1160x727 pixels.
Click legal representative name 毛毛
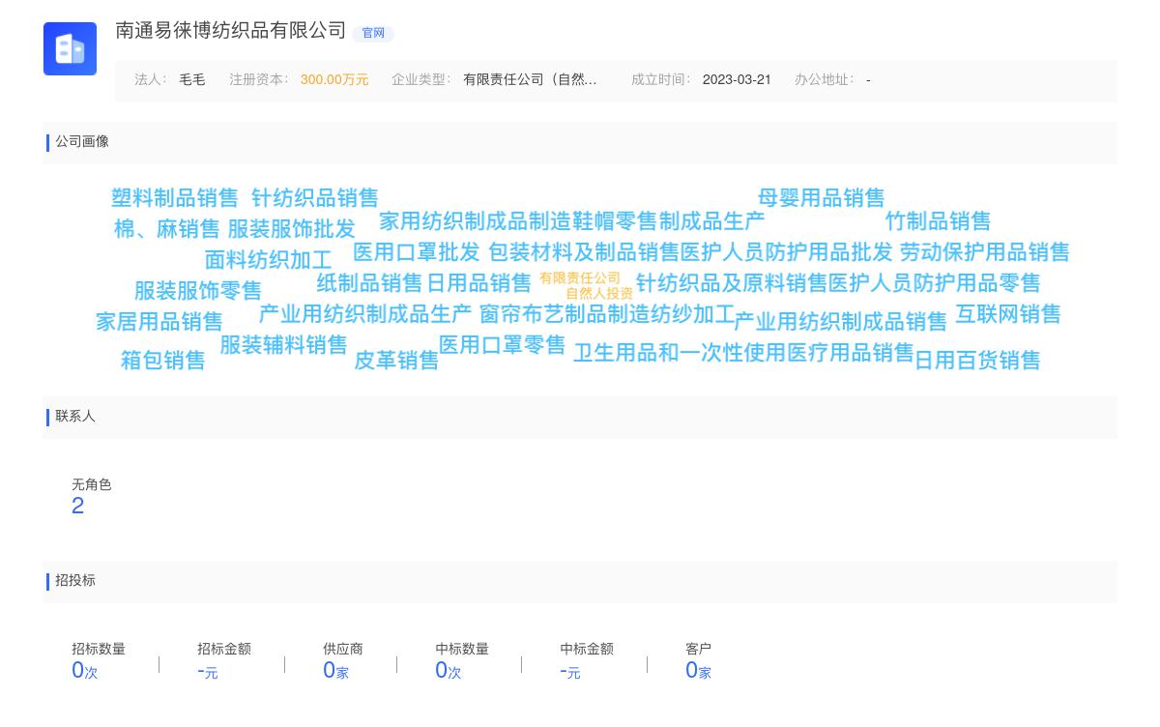pyautogui.click(x=192, y=80)
